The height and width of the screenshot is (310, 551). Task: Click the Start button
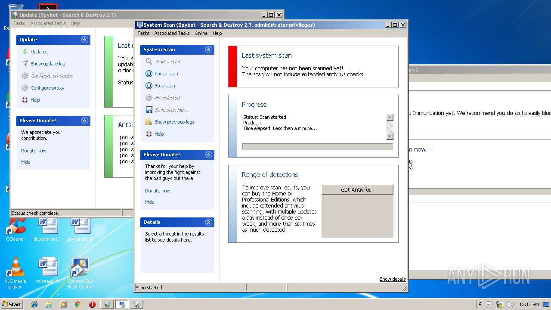pos(12,304)
